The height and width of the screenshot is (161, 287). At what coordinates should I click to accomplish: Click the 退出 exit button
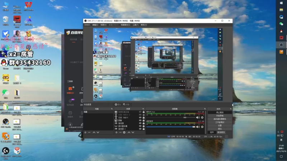pos(220,129)
